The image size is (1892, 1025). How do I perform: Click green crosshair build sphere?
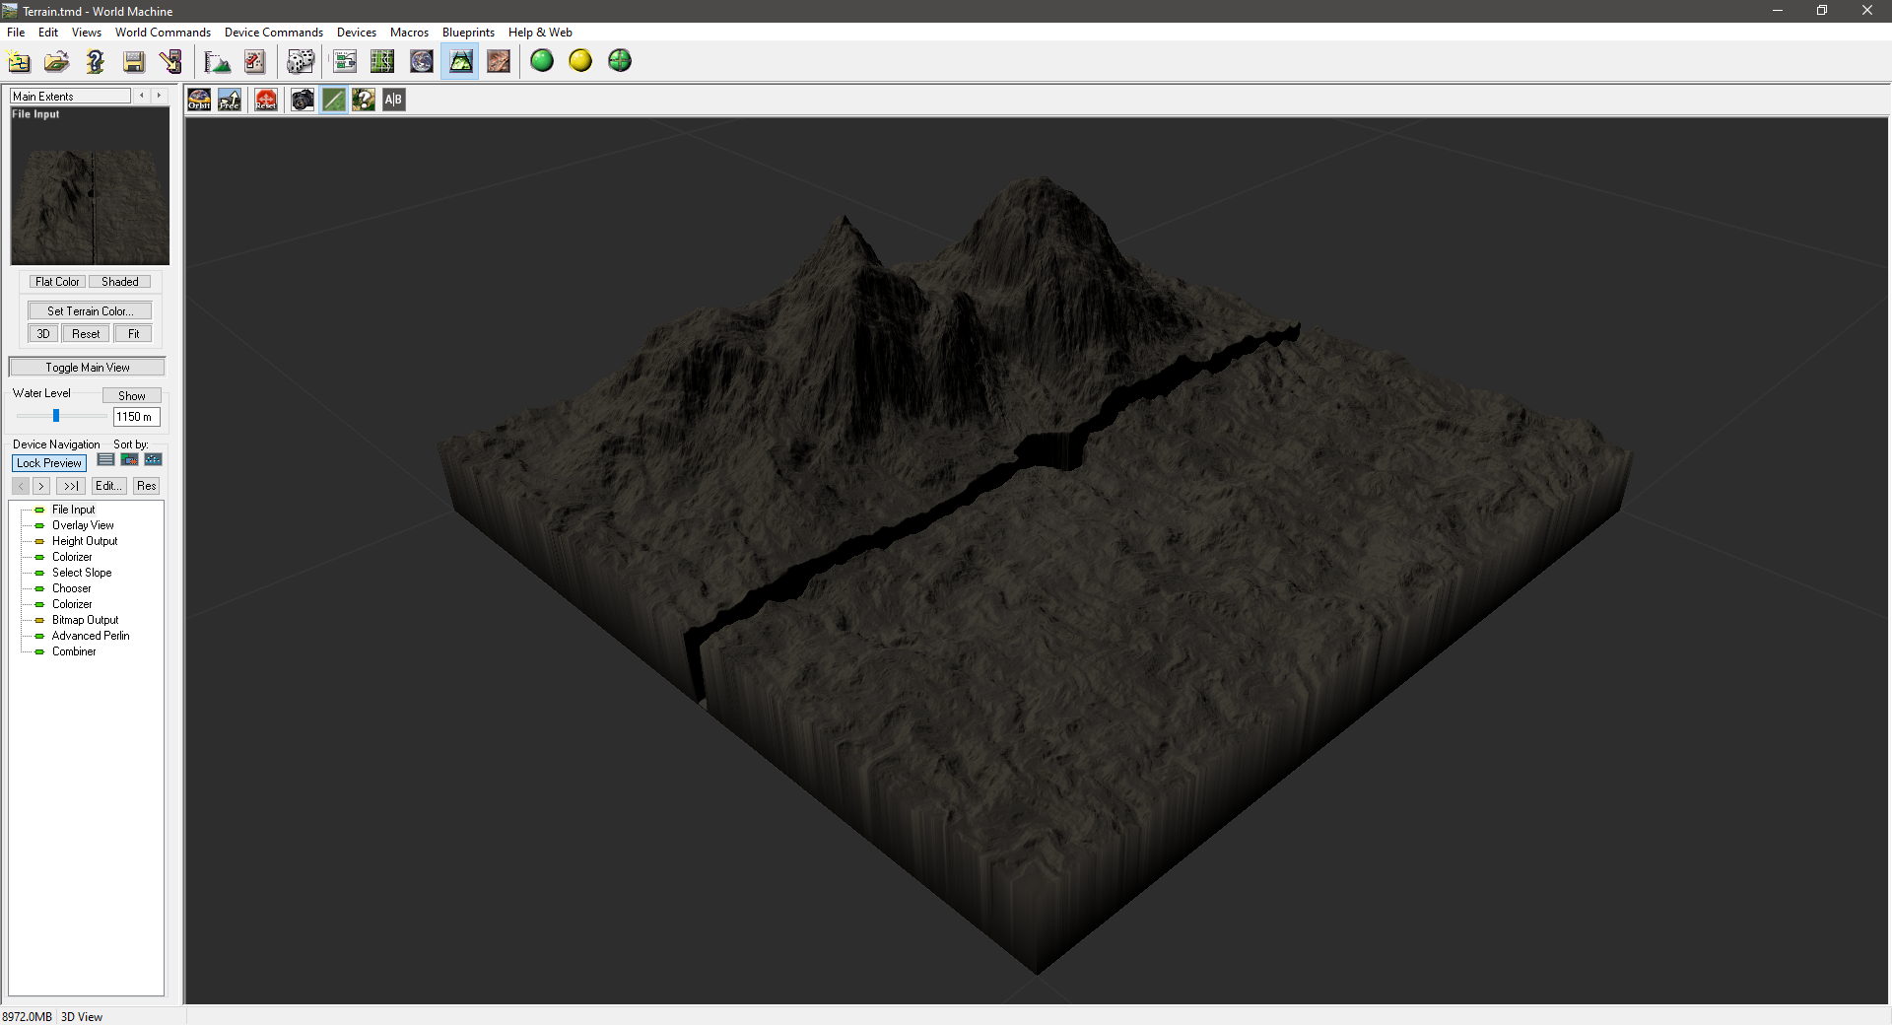tap(620, 61)
